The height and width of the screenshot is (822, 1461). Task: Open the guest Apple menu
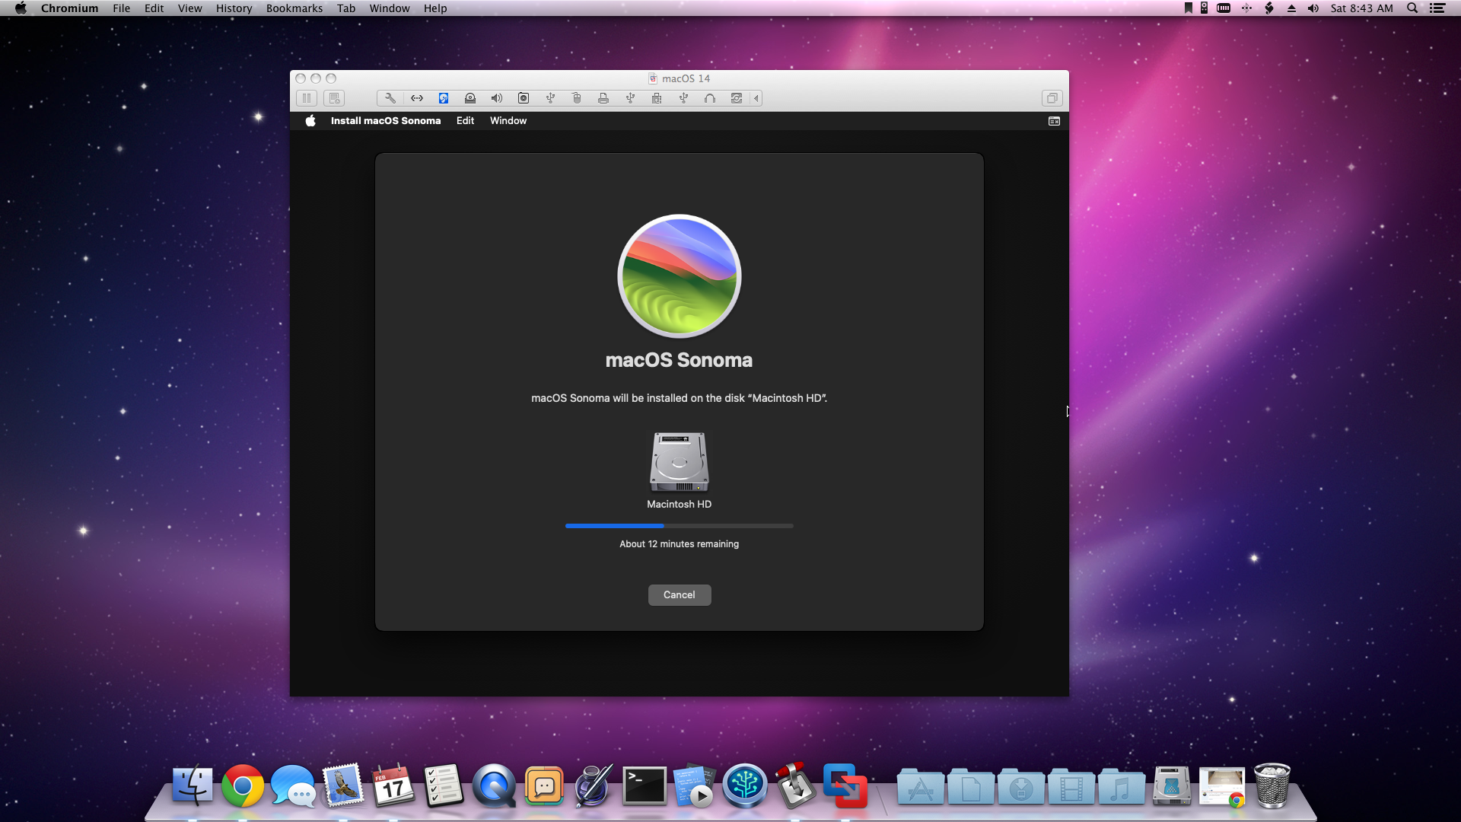[310, 121]
